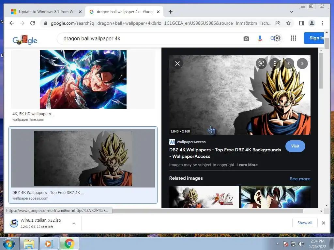
Task: Go back to the previous page
Action: coord(12,23)
